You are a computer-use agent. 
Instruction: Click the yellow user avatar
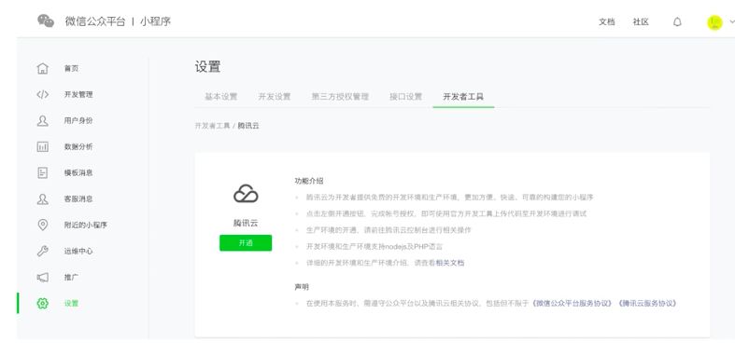714,22
